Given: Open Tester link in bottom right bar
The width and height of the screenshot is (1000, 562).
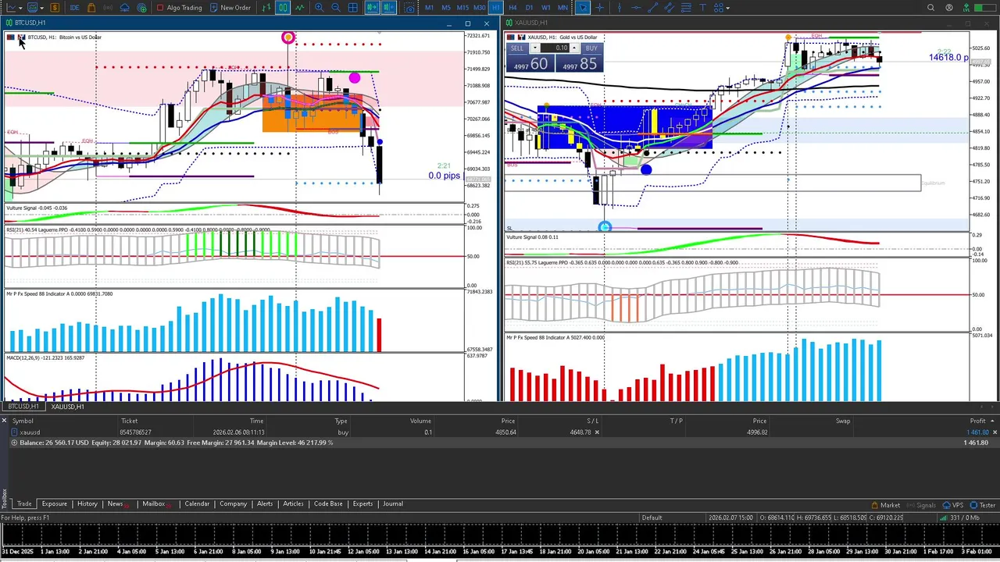Looking at the screenshot, I should (x=982, y=506).
